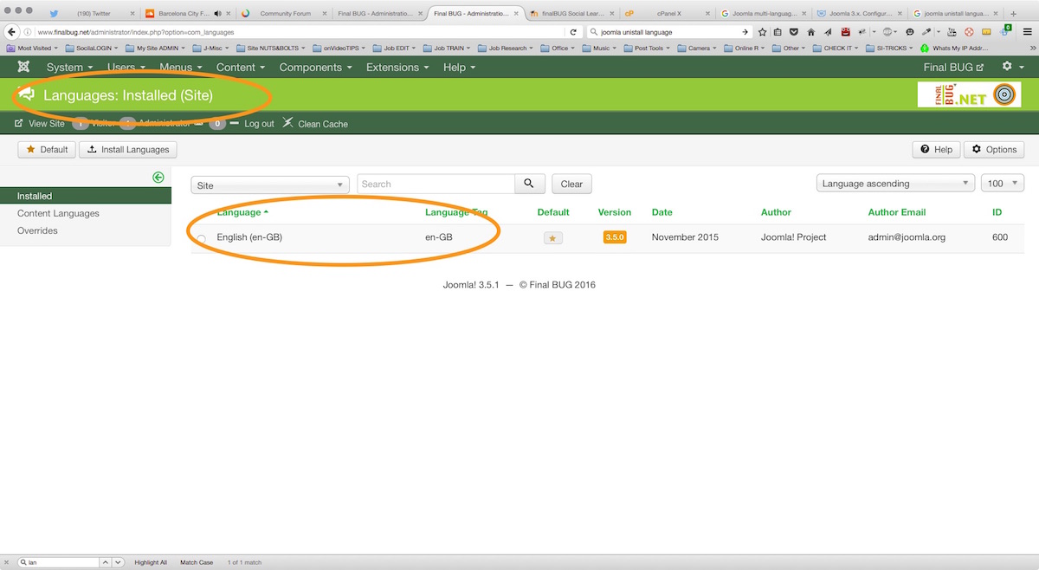Open the 100 list limit dropdown
The width and height of the screenshot is (1039, 570).
click(x=1003, y=184)
